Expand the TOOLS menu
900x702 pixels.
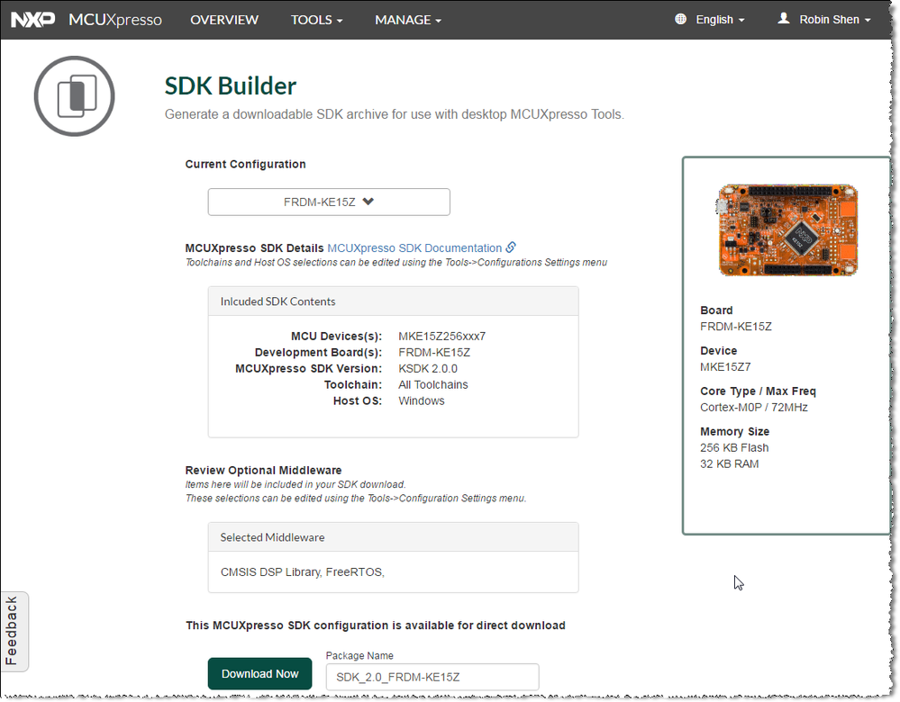click(316, 20)
